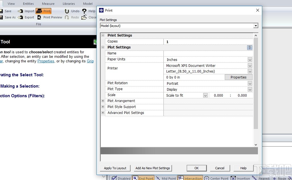The image size is (292, 180).
Task: Click the Print toolbar icon
Action: [43, 11]
